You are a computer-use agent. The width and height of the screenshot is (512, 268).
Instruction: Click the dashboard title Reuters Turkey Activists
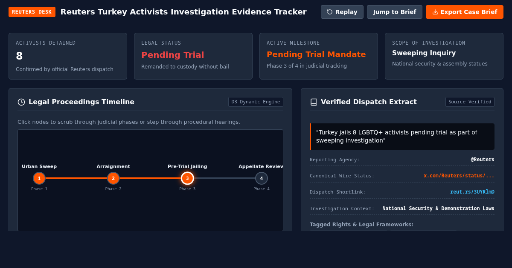(183, 12)
